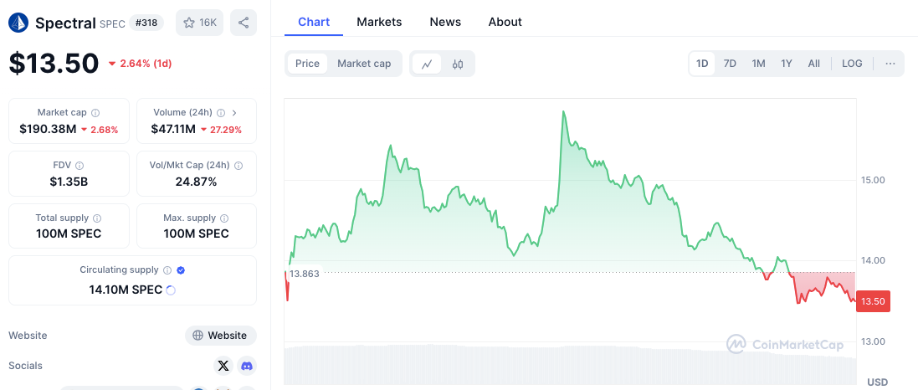Open the X (Twitter) social link

(223, 366)
